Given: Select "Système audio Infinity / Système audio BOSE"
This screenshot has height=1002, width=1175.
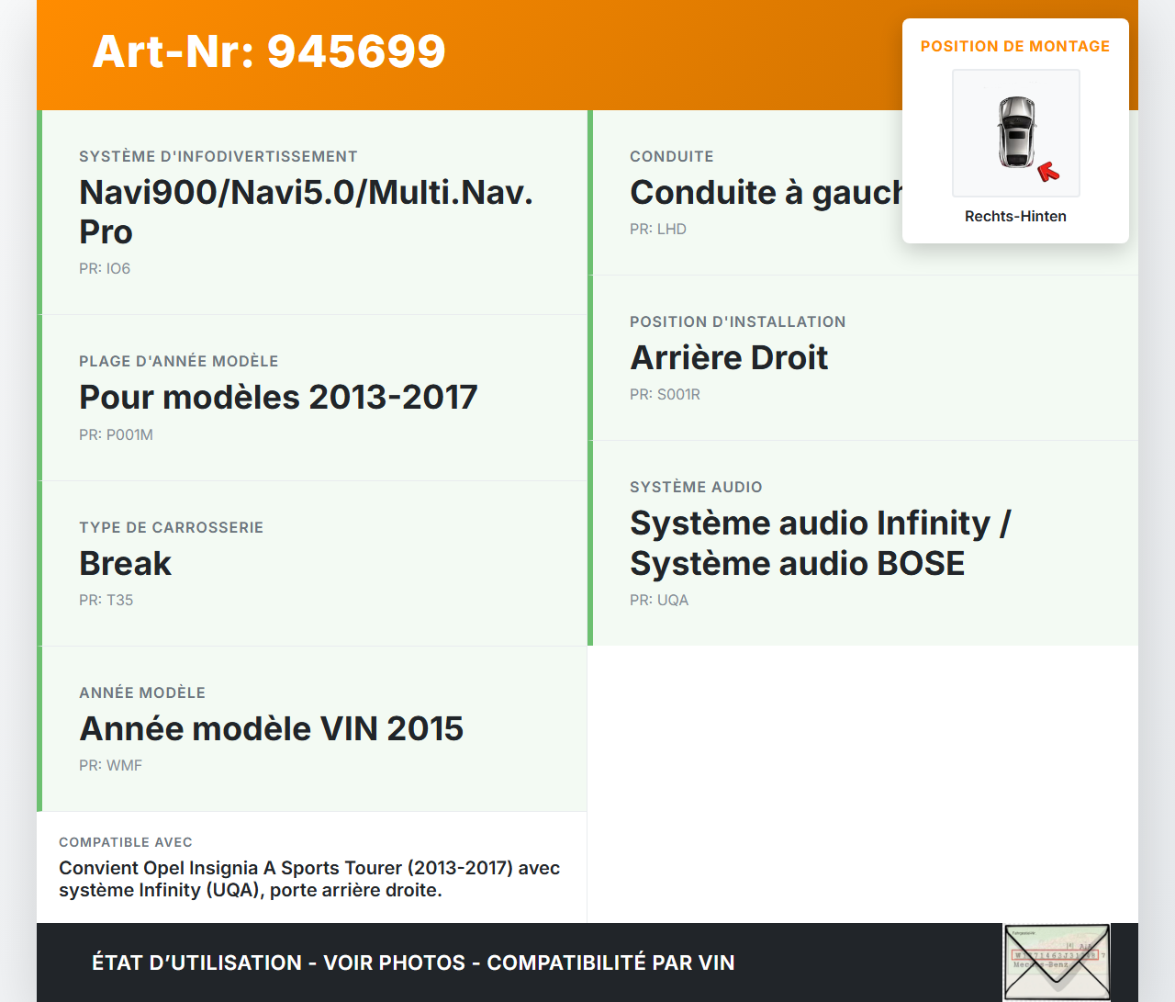Looking at the screenshot, I should (821, 543).
